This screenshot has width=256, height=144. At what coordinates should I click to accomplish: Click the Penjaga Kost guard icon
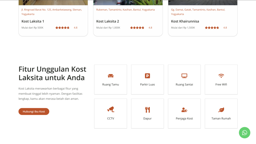pos(184,110)
